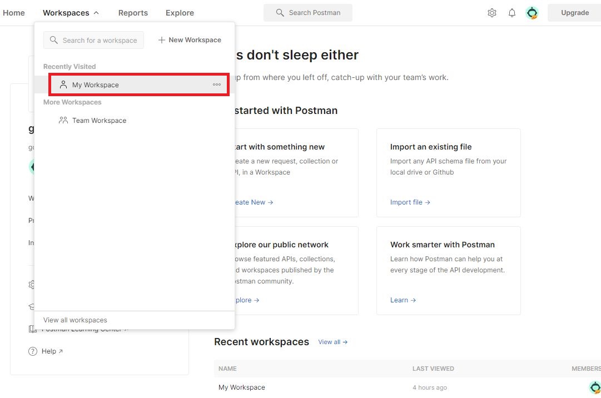The image size is (601, 398).
Task: Click the person icon beside My Workspace
Action: pos(63,84)
